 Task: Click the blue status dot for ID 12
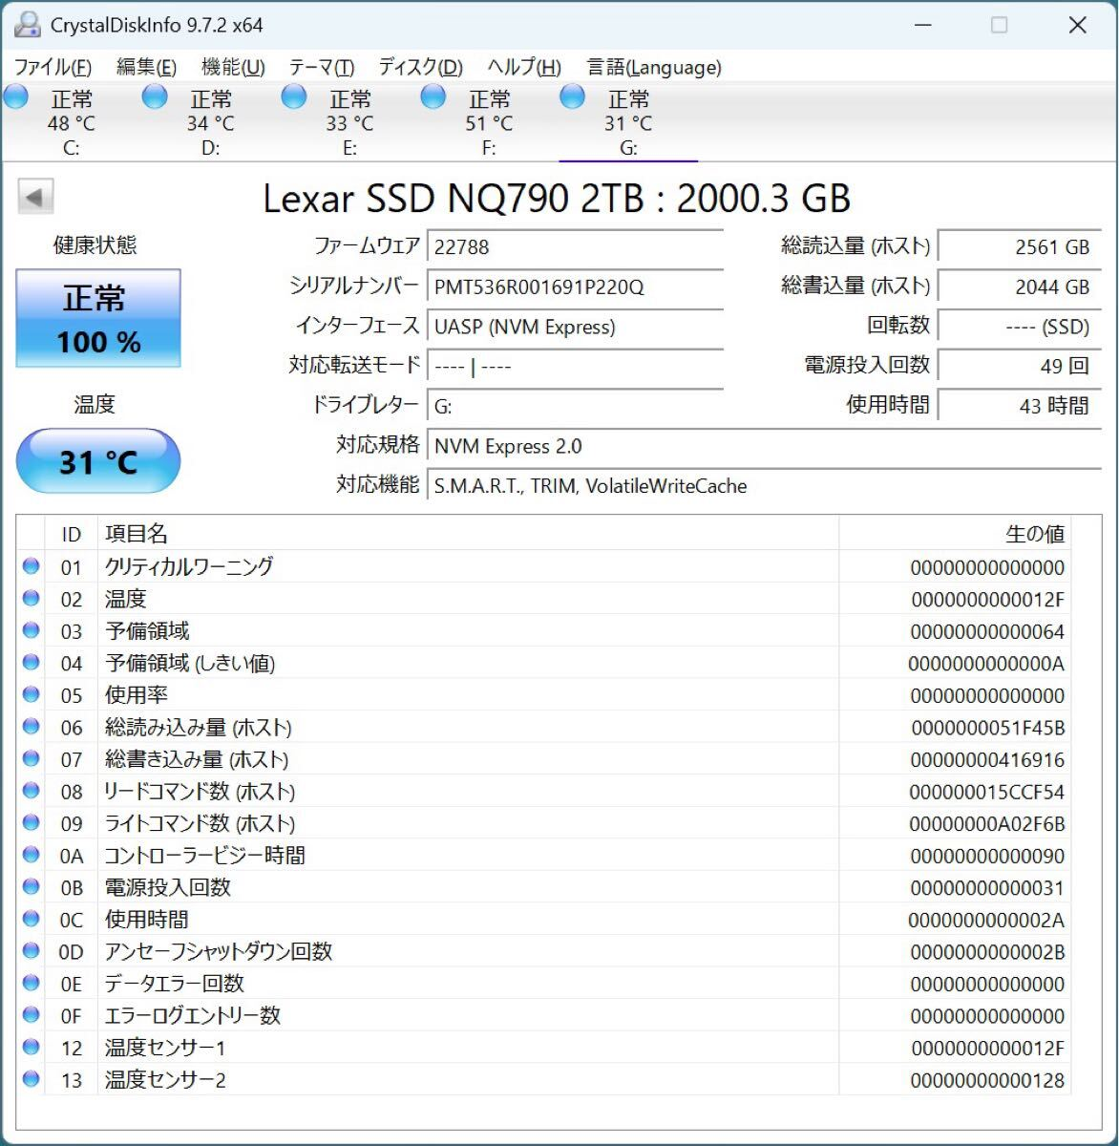(x=32, y=1047)
